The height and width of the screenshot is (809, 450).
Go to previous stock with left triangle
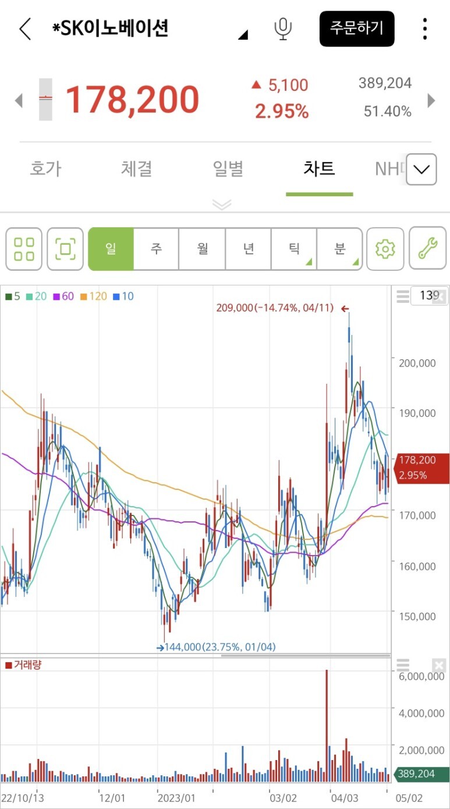[x=19, y=100]
